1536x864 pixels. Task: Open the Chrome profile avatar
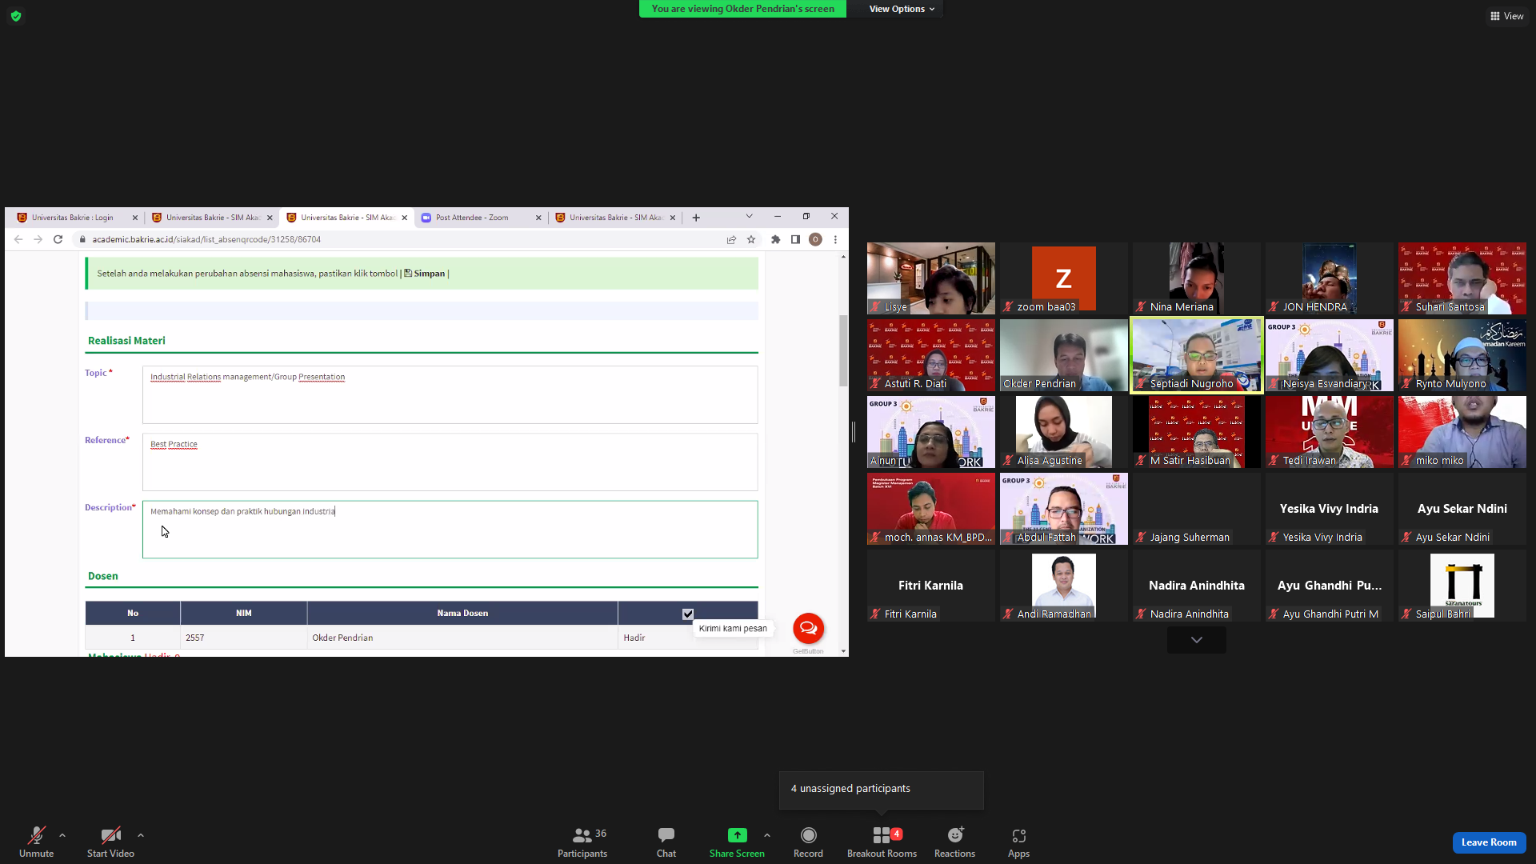[x=815, y=239]
